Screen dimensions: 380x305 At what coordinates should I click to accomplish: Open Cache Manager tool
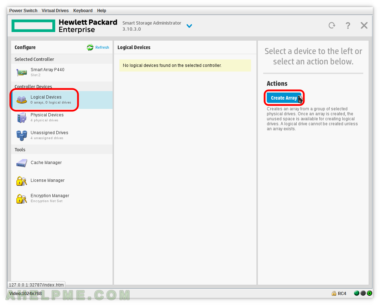tap(62, 163)
